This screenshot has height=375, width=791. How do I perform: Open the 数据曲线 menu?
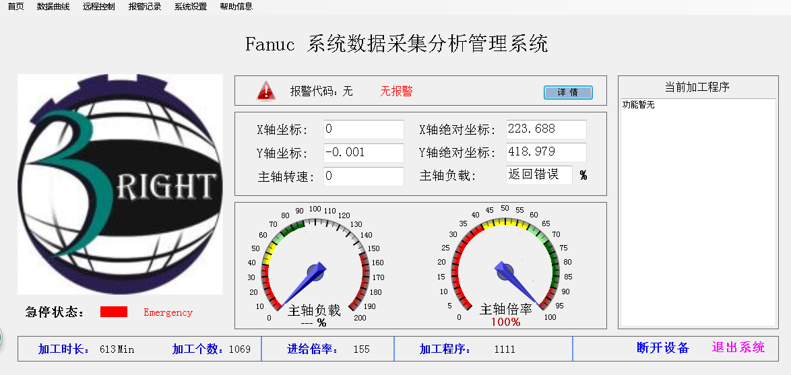click(53, 7)
